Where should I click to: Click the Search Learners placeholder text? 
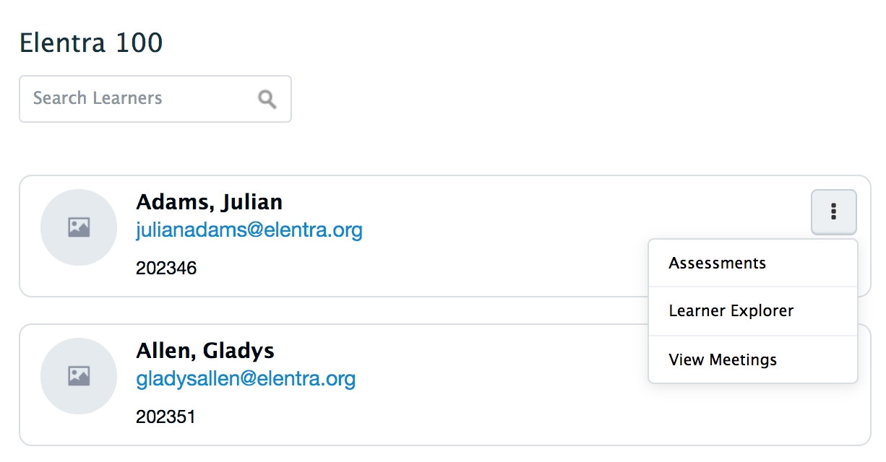coord(98,99)
